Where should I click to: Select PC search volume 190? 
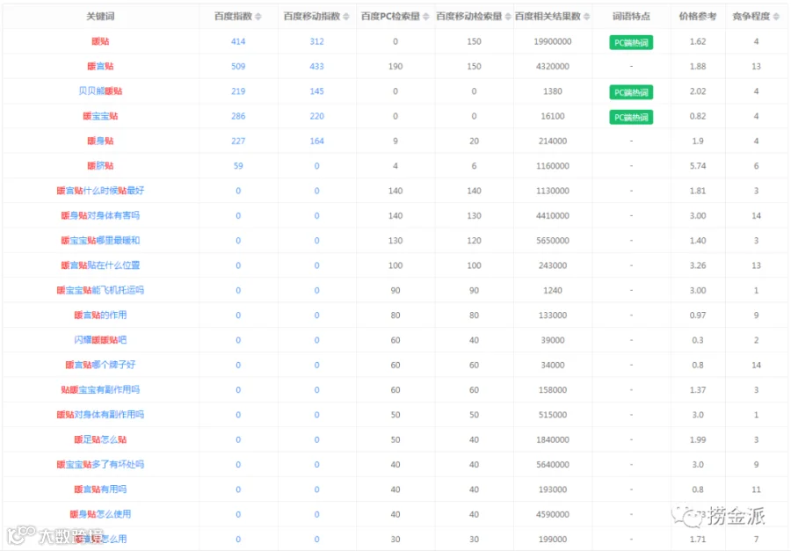(395, 66)
